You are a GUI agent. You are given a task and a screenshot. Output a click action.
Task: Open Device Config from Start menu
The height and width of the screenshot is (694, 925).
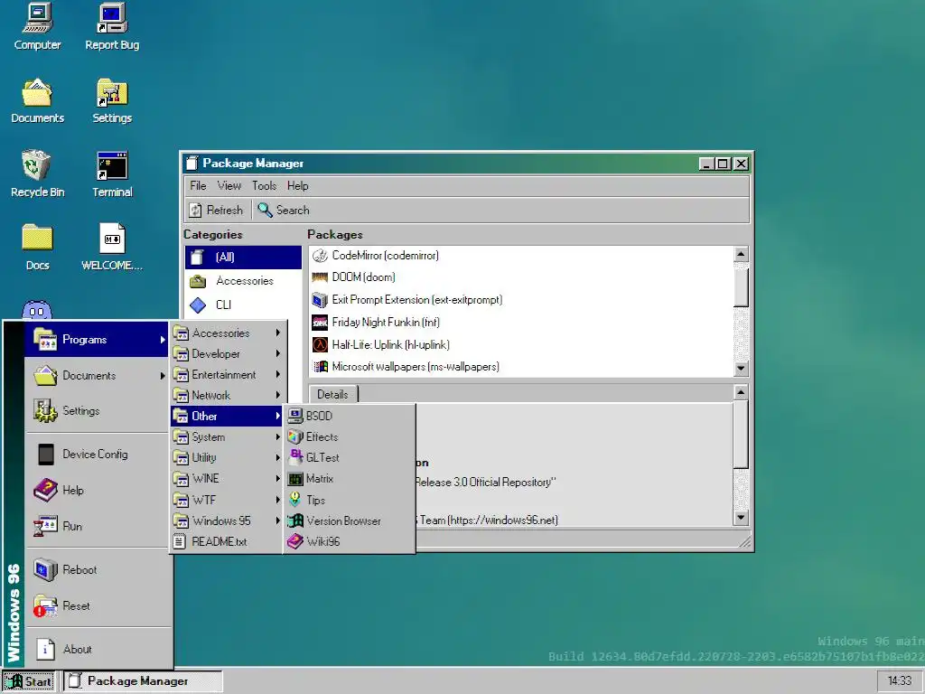pos(97,455)
